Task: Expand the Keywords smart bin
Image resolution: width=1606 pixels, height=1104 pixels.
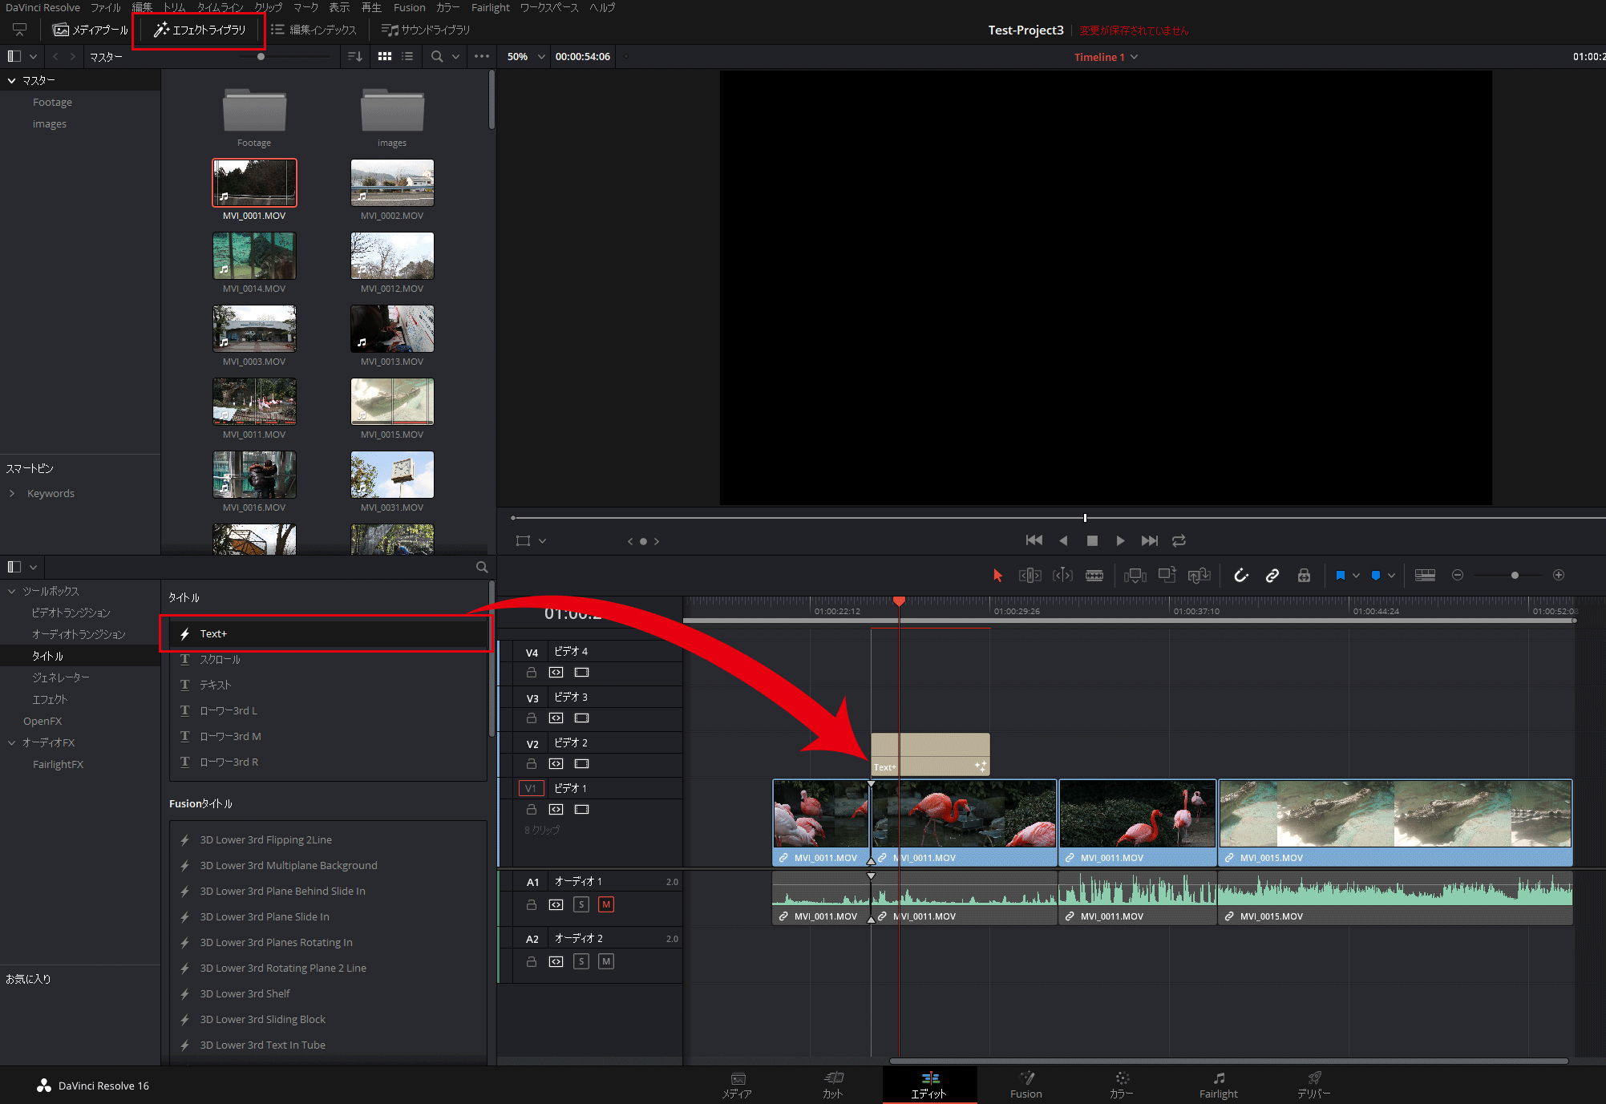Action: pyautogui.click(x=12, y=493)
